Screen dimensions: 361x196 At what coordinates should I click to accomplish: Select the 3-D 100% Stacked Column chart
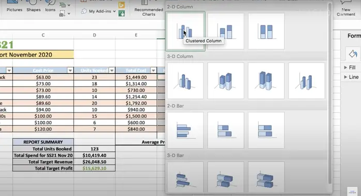[266, 81]
